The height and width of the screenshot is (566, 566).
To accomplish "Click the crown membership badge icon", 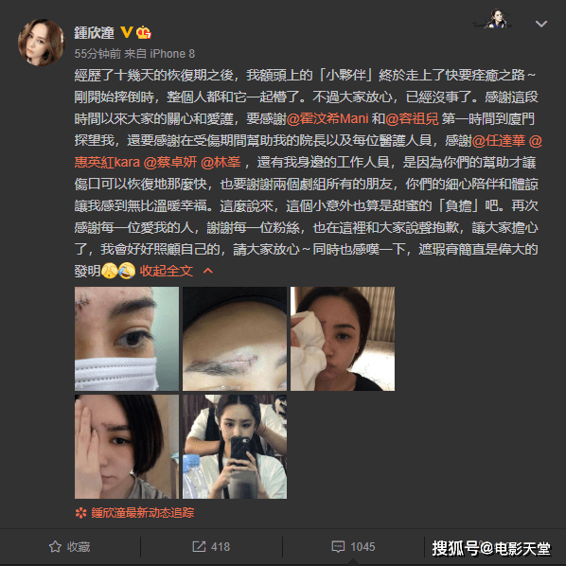I will [144, 32].
